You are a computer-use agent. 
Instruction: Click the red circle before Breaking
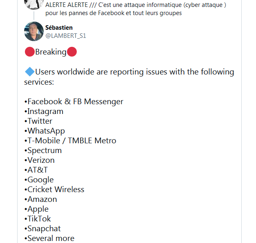point(30,52)
